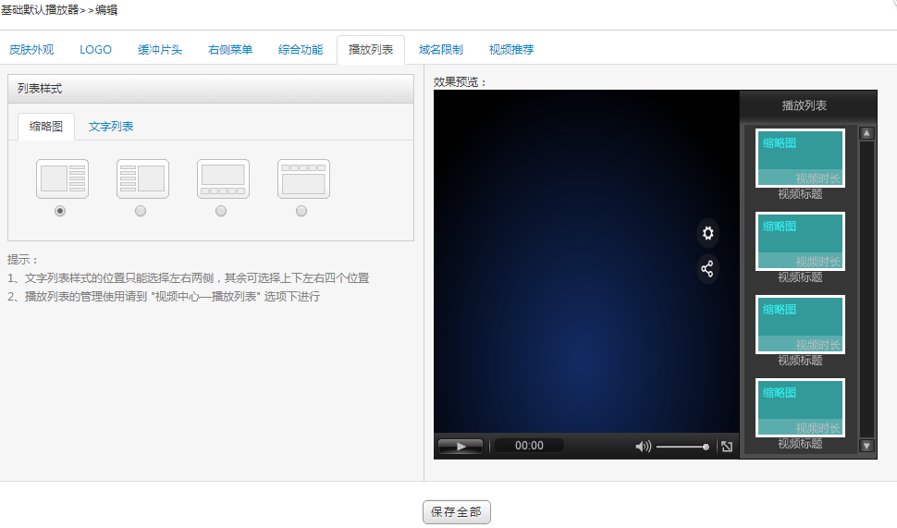This screenshot has width=897, height=528.
Task: Select radio button for bottom playlist layout
Action: click(x=221, y=211)
